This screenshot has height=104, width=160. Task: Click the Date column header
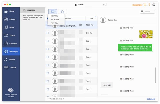coord(91,18)
